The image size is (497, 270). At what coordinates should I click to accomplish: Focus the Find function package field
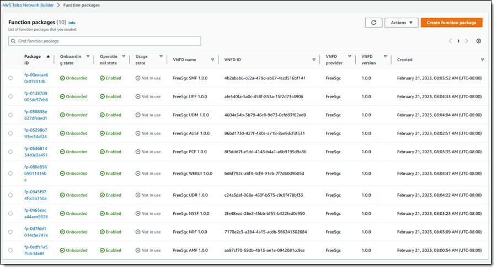tap(105, 41)
